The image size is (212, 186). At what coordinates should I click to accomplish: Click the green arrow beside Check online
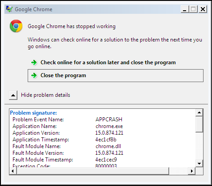(34, 62)
